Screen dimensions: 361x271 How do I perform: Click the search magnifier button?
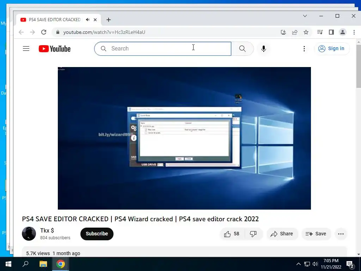[x=242, y=49]
